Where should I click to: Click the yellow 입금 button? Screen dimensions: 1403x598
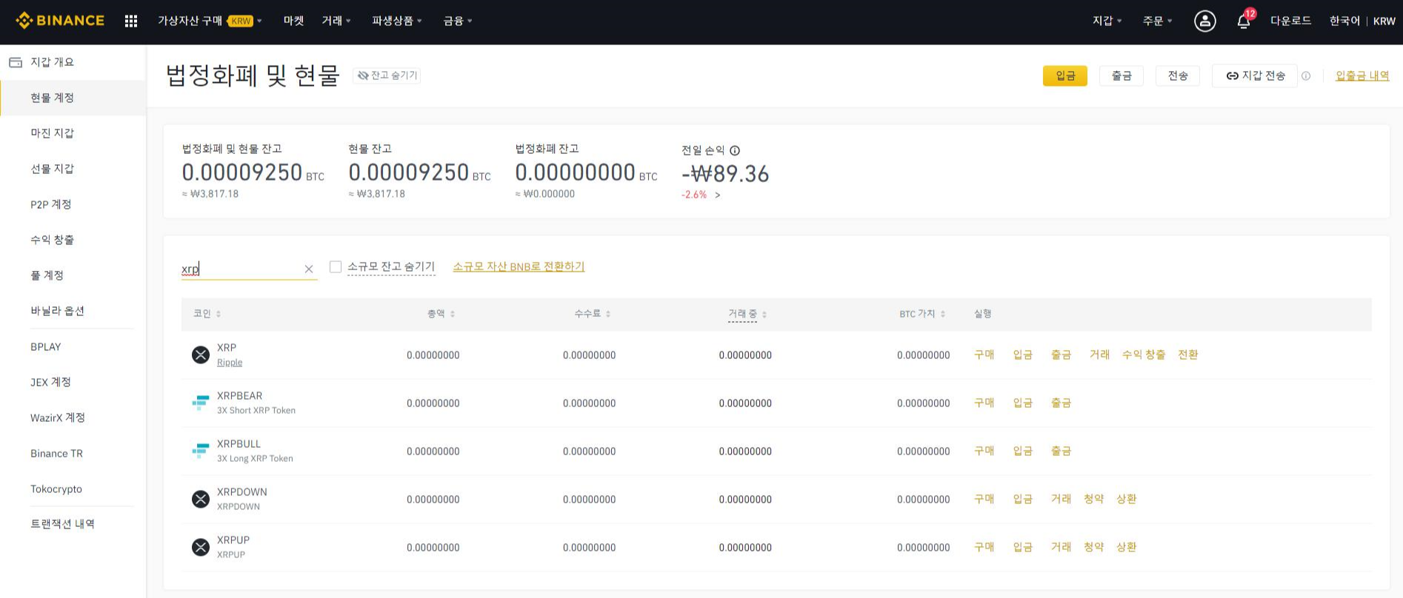coord(1065,75)
